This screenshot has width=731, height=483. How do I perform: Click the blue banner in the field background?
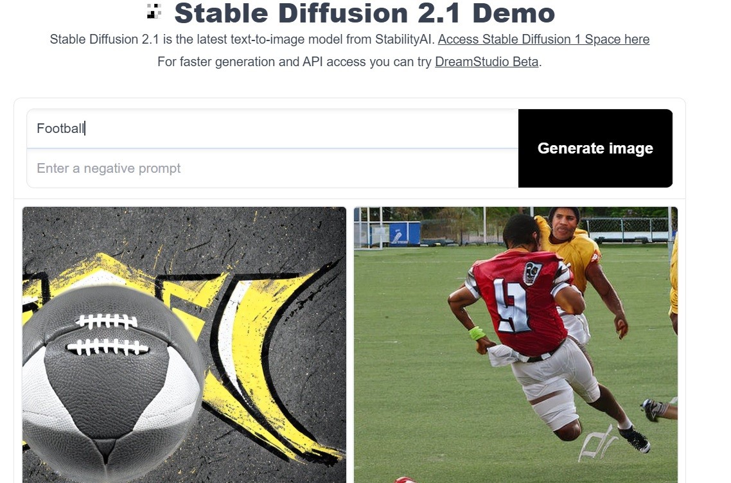tap(404, 234)
